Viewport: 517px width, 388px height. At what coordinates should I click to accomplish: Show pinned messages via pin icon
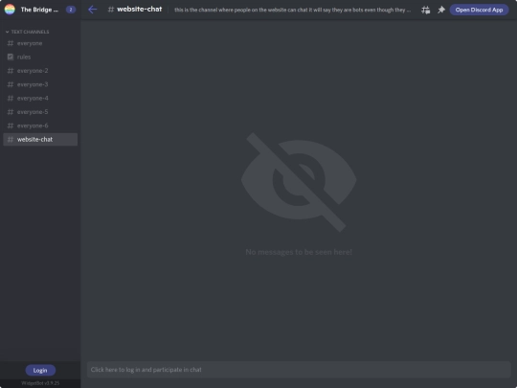point(441,10)
